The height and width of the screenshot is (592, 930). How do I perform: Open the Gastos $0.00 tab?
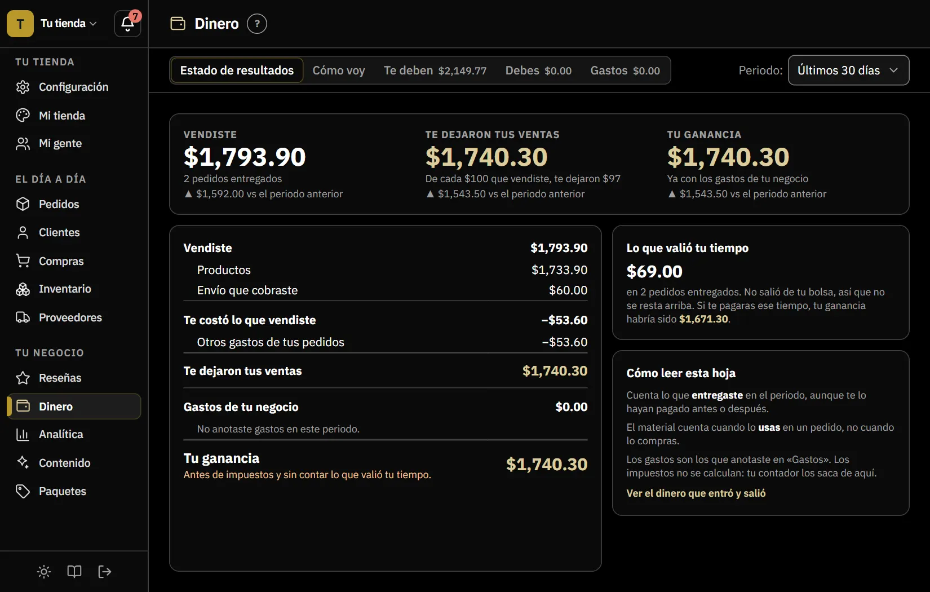(x=625, y=70)
